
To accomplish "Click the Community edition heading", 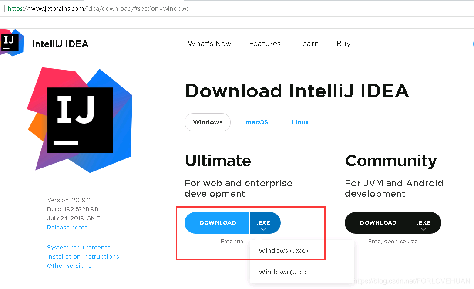I will tap(391, 161).
